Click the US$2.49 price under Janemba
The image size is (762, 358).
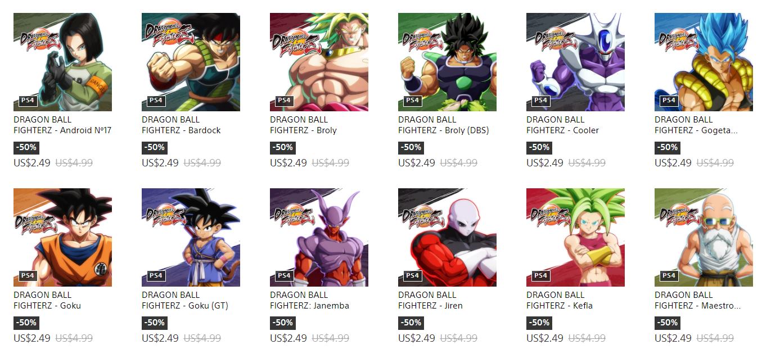coord(288,338)
